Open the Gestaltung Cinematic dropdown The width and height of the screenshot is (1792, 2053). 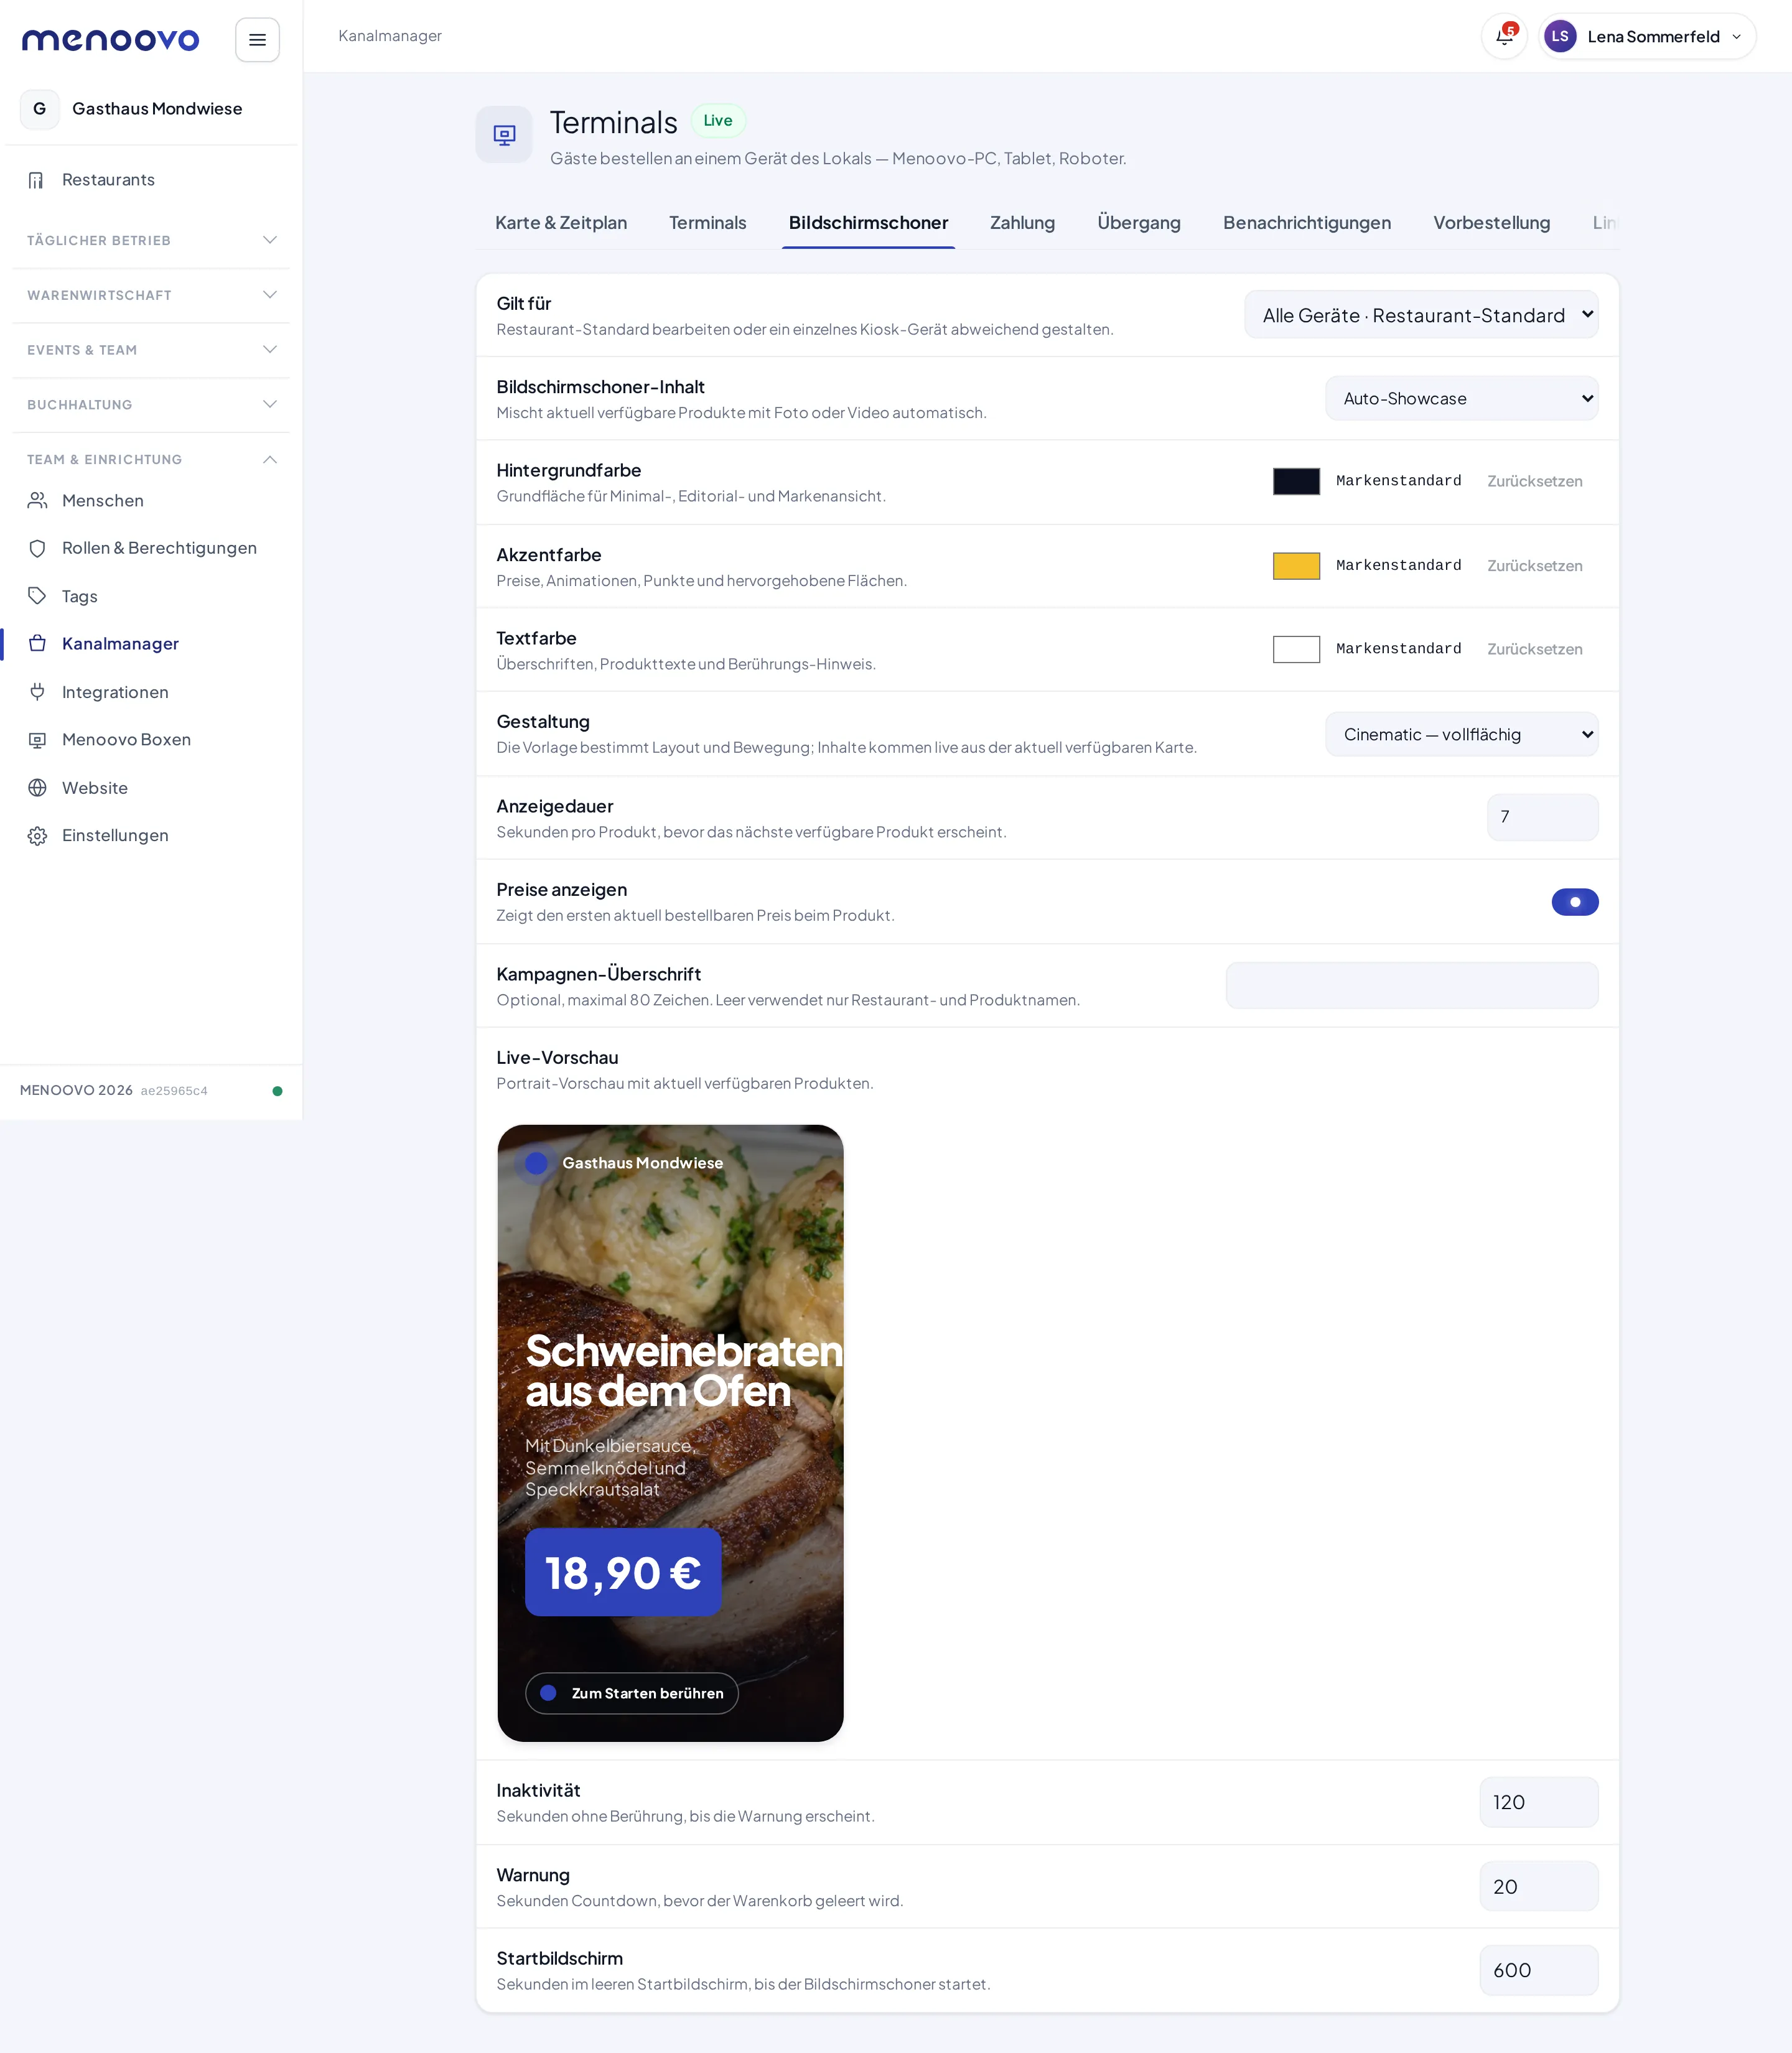[1462, 734]
